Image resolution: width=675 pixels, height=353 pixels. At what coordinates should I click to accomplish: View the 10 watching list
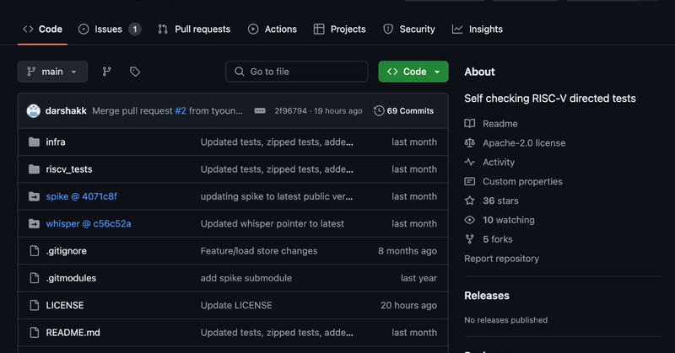(509, 220)
